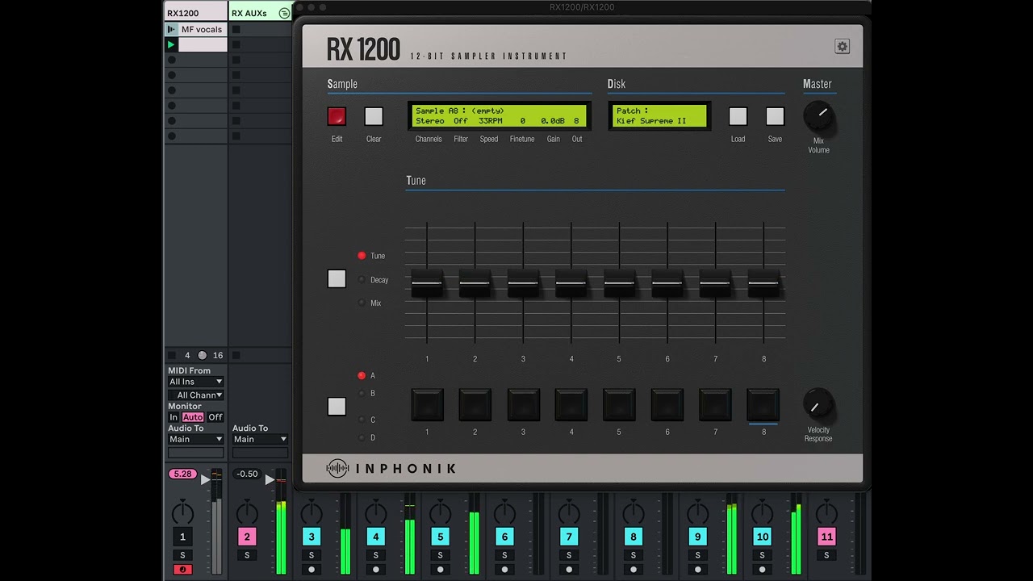Toggle track 7 activator button
This screenshot has width=1033, height=581.
pyautogui.click(x=569, y=537)
